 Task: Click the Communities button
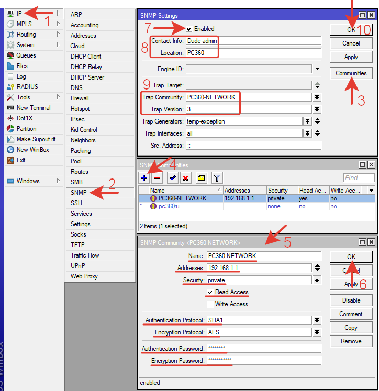(x=351, y=73)
